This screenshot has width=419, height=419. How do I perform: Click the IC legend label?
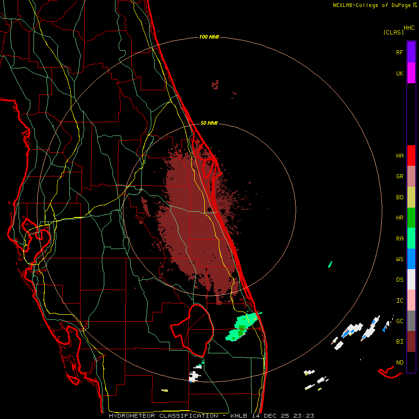pyautogui.click(x=399, y=301)
